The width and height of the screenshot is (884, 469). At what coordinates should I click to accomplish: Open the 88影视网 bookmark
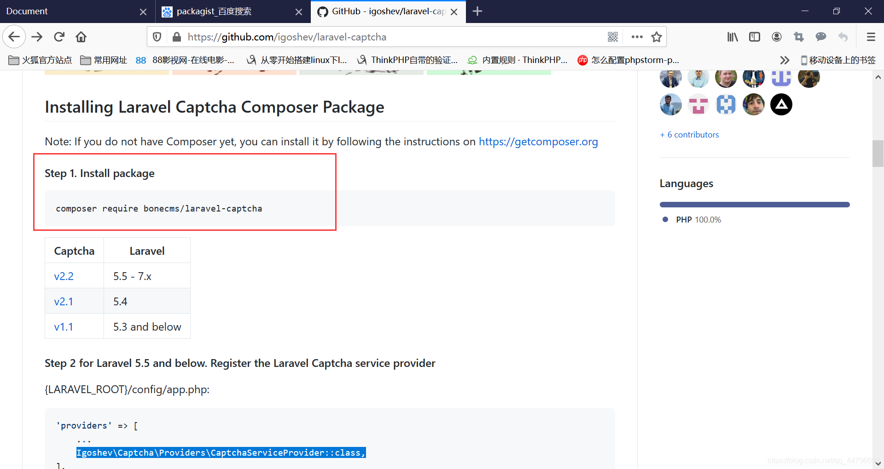185,60
